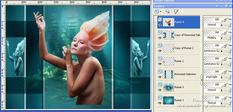Click the New Raster Layer icon in the Layers toolbar
The image size is (233, 112).
tap(157, 12)
